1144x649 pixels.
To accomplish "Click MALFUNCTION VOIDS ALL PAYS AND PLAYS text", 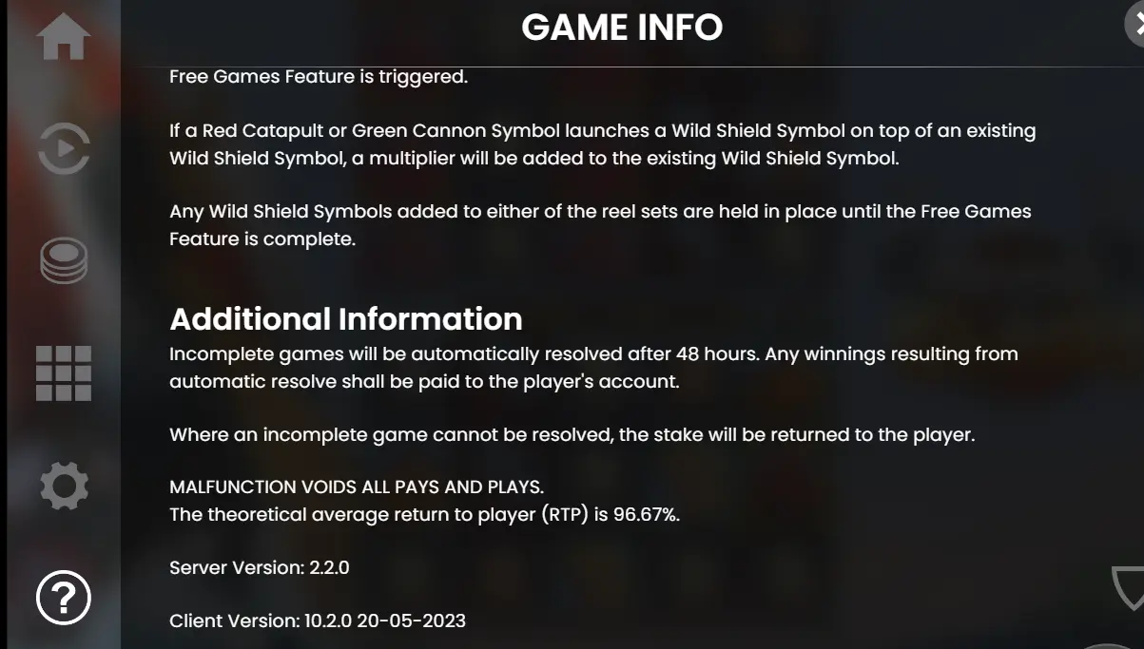I will click(357, 487).
